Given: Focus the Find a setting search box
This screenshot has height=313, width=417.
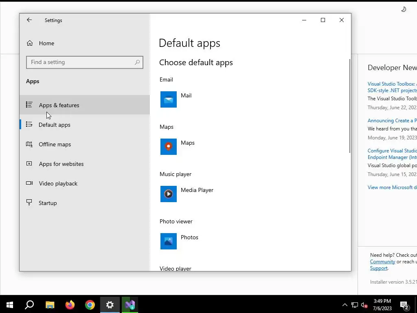Looking at the screenshot, I should (85, 62).
